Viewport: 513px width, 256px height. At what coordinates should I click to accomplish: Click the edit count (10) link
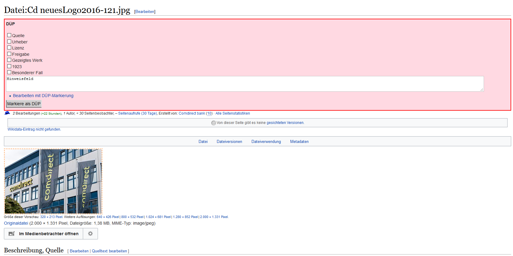click(209, 113)
